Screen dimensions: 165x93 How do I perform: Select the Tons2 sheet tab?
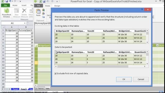tap(15, 89)
